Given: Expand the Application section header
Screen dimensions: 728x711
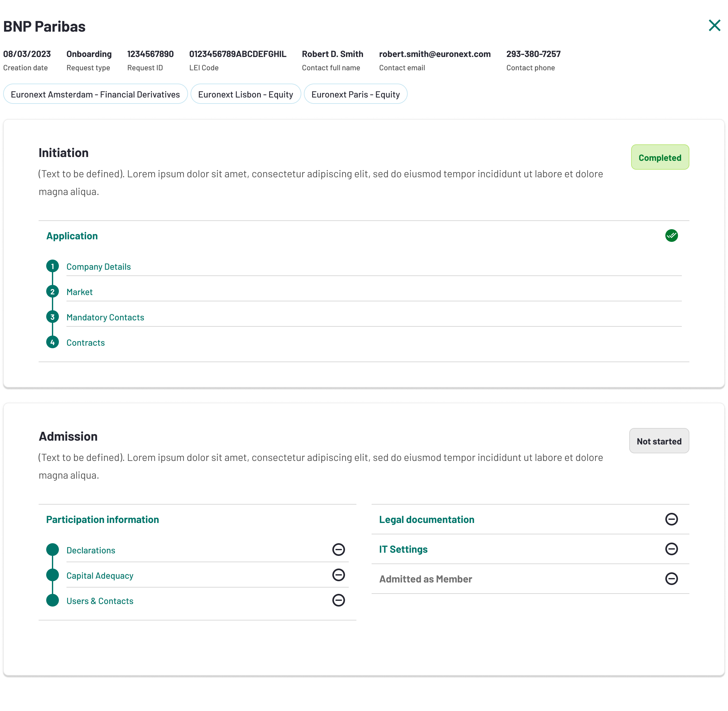Looking at the screenshot, I should 72,236.
